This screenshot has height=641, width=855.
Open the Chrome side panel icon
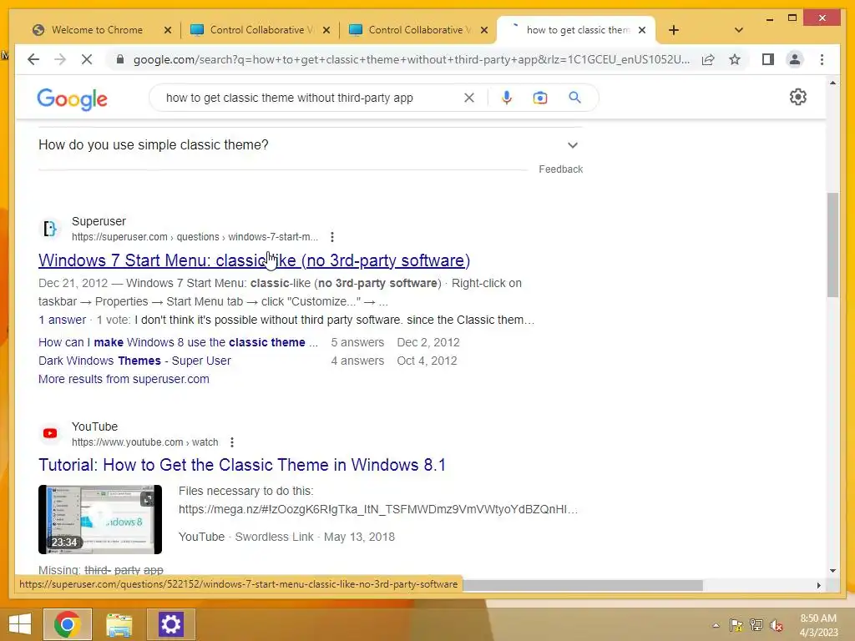(768, 59)
